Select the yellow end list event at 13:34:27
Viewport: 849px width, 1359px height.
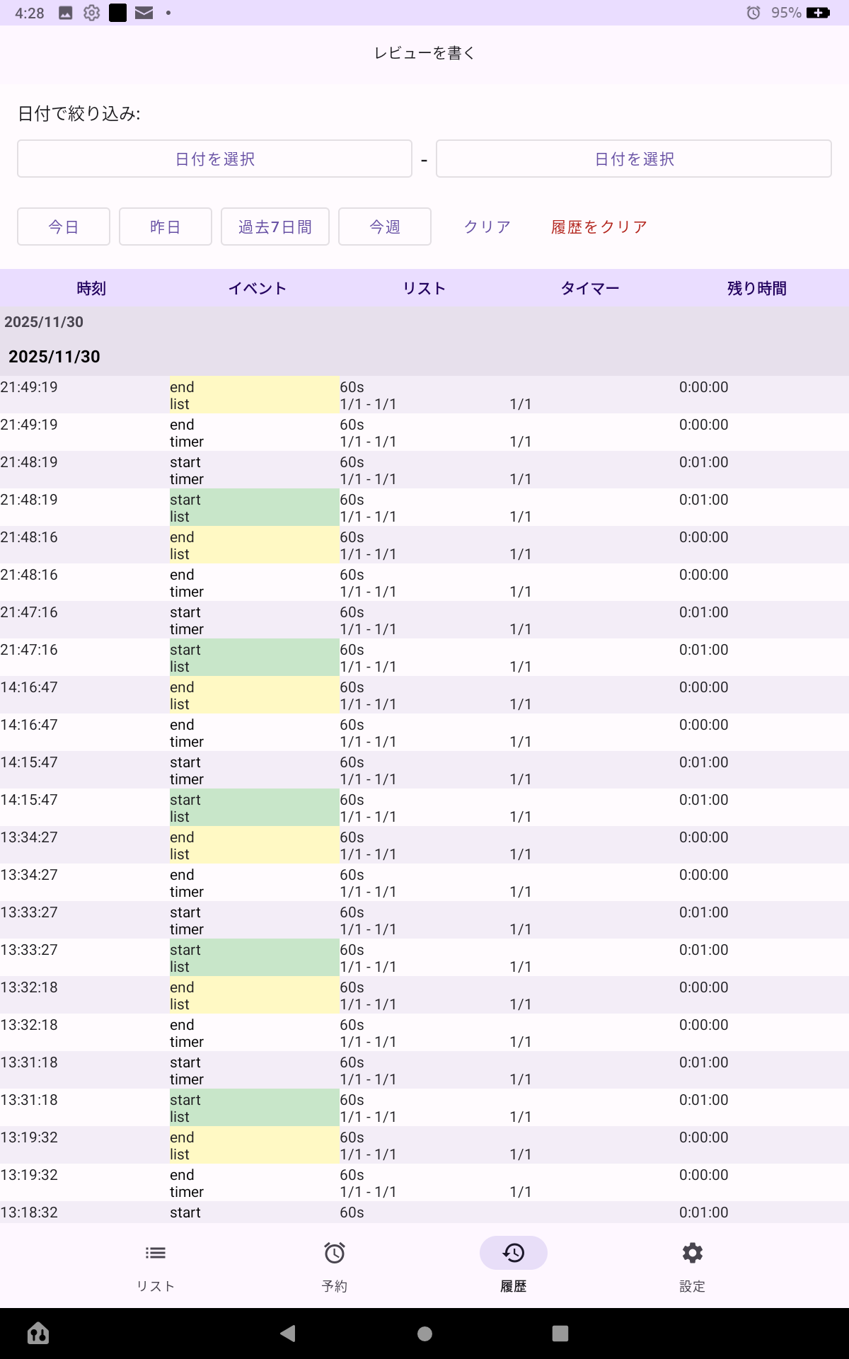pyautogui.click(x=255, y=845)
